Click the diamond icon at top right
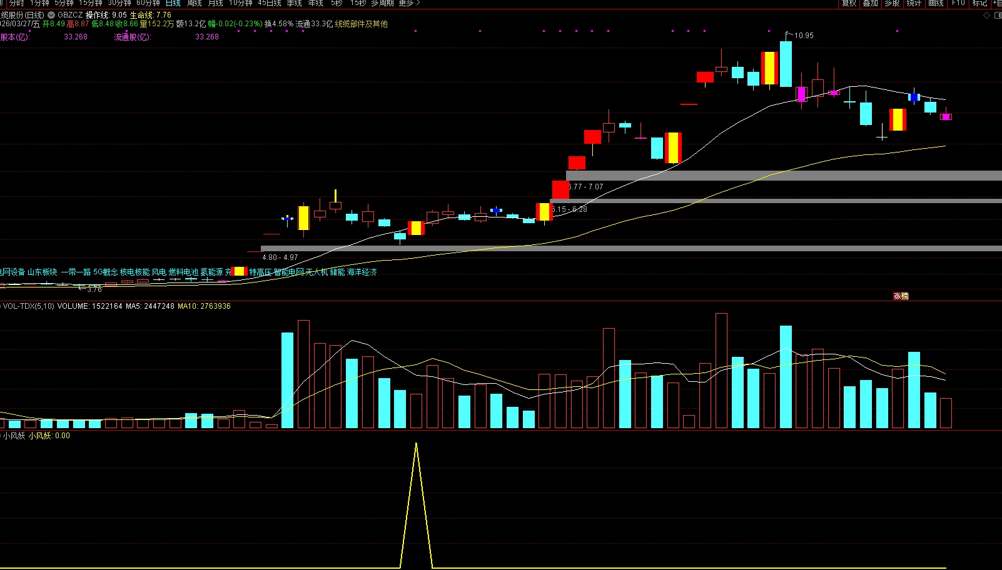 [987, 15]
